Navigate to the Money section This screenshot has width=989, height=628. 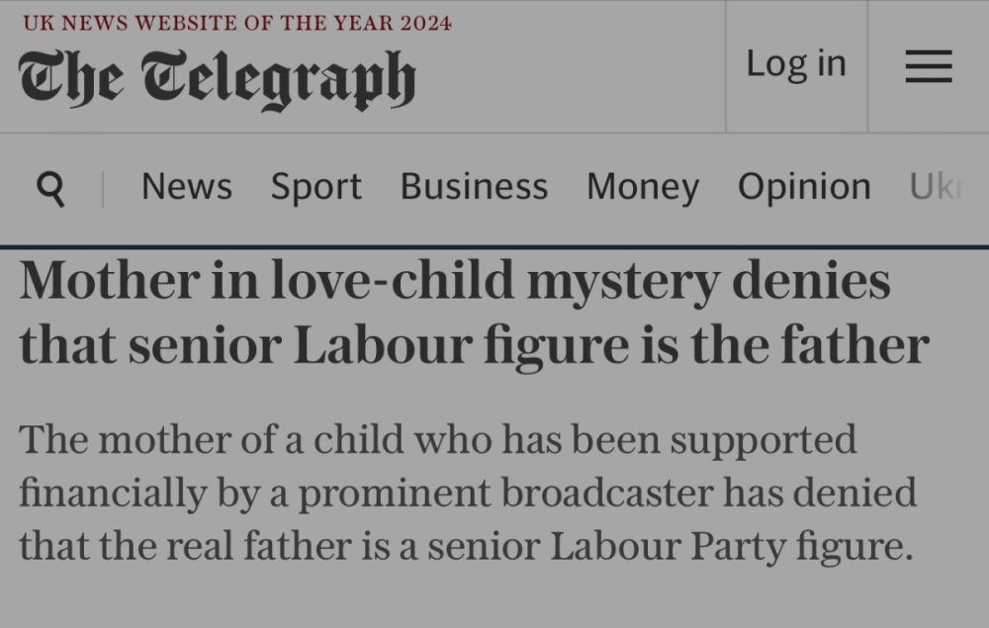(643, 187)
